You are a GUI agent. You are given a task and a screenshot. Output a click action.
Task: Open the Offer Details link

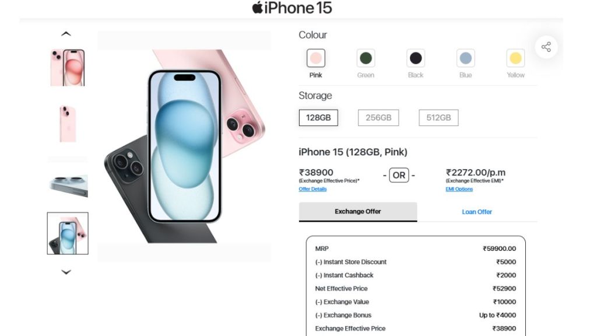pyautogui.click(x=312, y=189)
